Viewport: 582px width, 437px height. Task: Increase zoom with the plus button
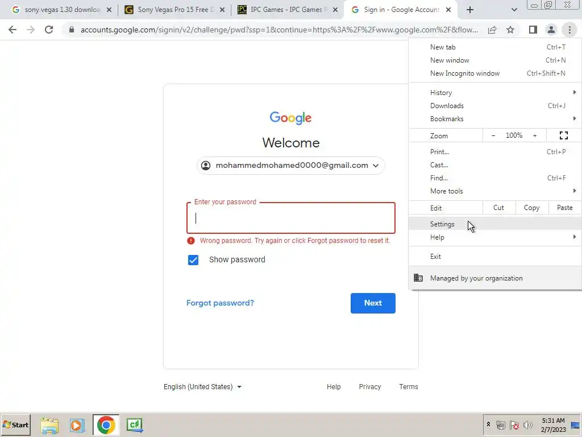[x=535, y=135]
